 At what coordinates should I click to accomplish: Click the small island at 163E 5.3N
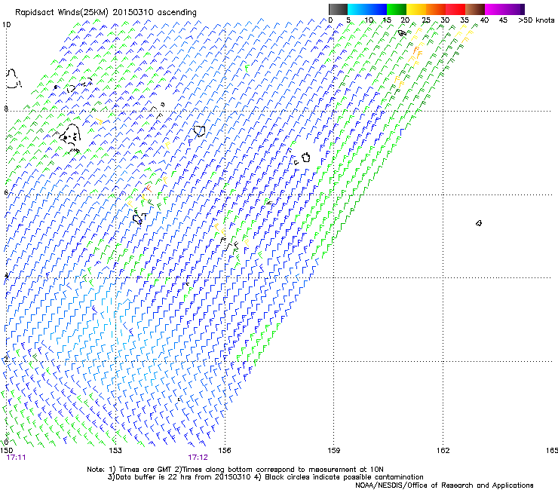point(479,223)
